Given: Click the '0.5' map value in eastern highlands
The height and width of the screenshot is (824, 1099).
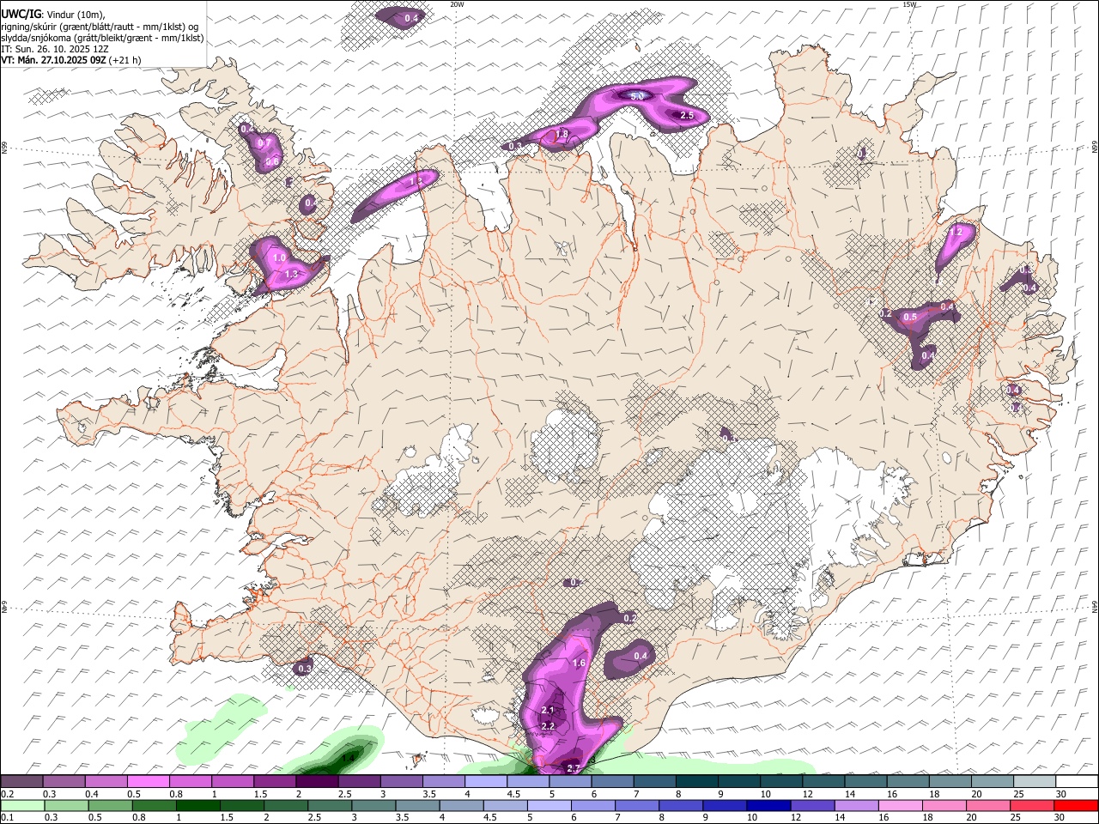Looking at the screenshot, I should click(x=910, y=317).
